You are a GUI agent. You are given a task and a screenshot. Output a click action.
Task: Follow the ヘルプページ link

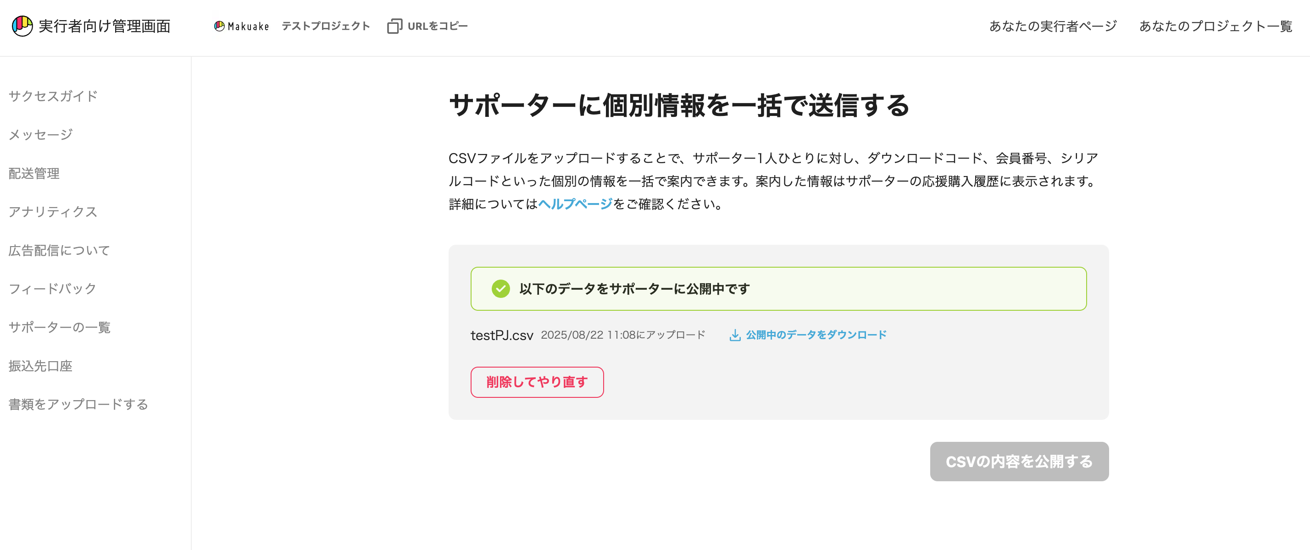point(575,204)
